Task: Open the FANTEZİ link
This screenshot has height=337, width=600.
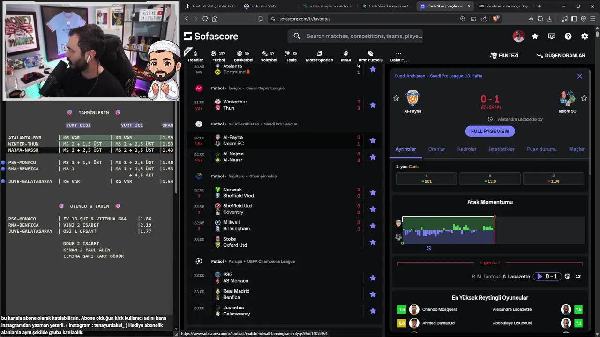Action: point(504,55)
